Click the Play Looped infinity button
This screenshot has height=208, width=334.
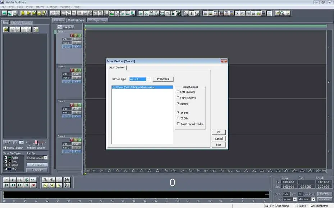[33, 180]
